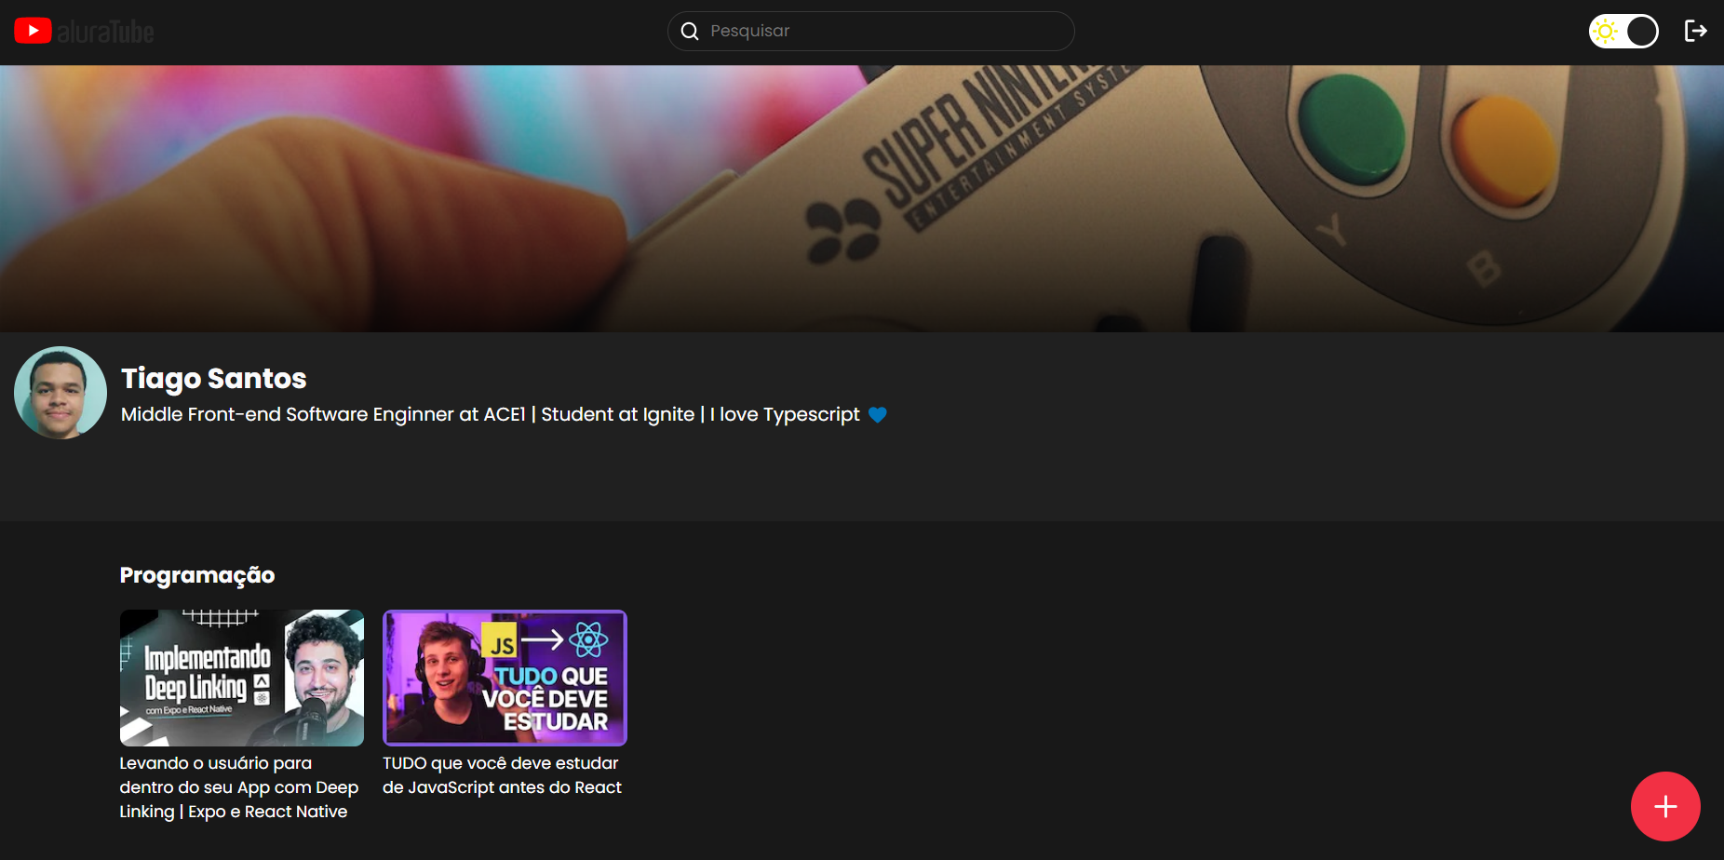Toggle the light/dark theme switch
The image size is (1724, 860).
pos(1623,32)
